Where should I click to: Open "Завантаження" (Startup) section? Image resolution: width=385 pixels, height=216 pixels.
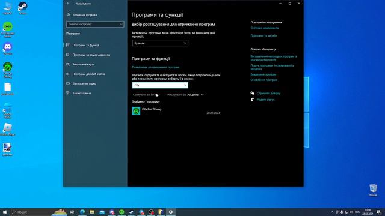click(82, 93)
